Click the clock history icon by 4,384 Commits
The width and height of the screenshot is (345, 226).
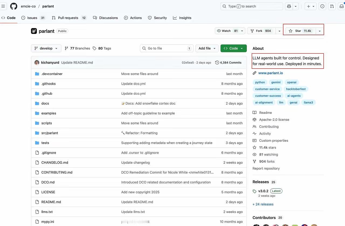(217, 62)
